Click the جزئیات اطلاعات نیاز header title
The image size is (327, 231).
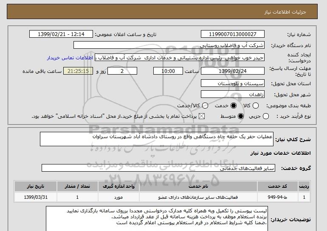pyautogui.click(x=285, y=12)
